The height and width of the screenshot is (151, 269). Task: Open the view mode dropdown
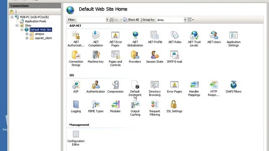click(x=190, y=20)
